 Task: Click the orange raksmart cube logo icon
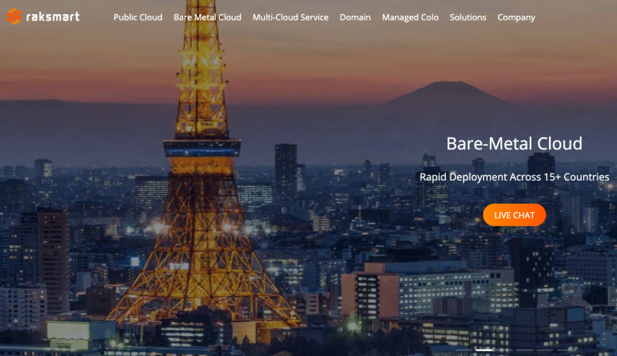point(13,17)
